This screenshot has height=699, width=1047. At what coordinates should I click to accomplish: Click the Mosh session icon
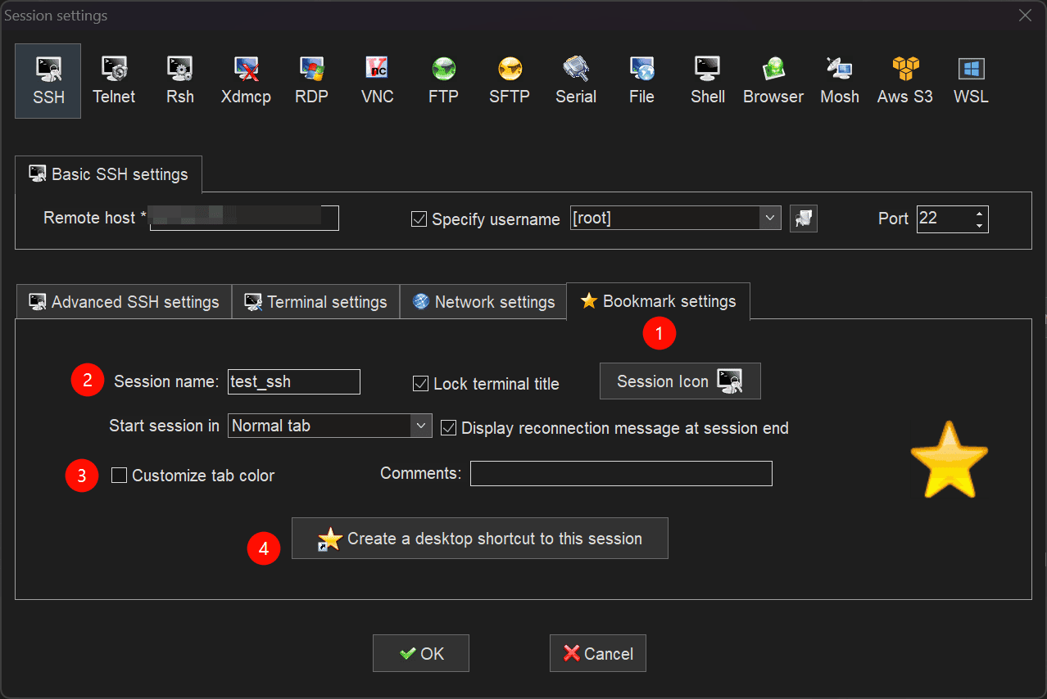pos(839,80)
